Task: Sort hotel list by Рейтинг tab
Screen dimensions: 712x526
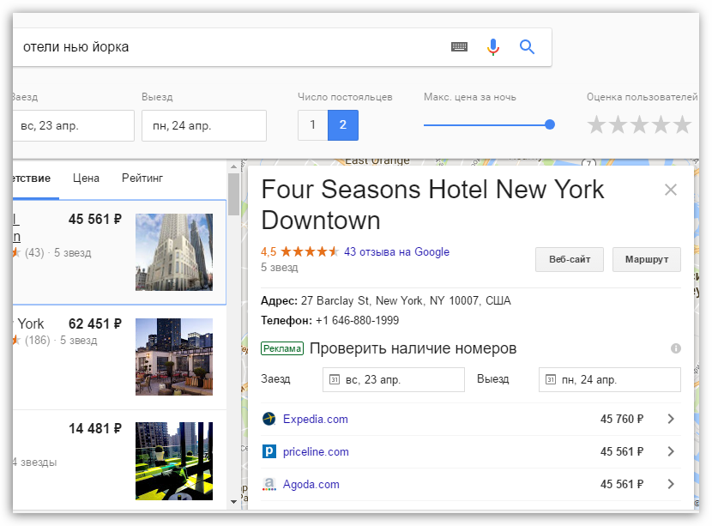Action: (x=142, y=178)
